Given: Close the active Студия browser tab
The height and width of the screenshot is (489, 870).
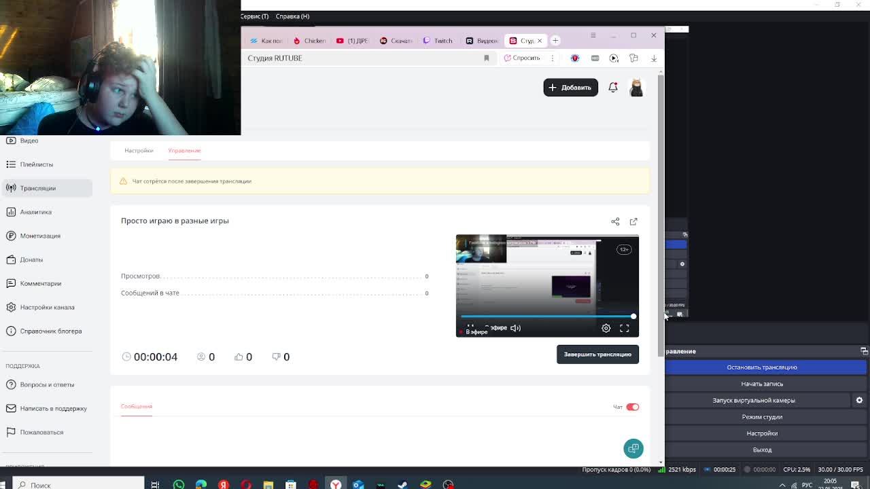Looking at the screenshot, I should tap(540, 41).
